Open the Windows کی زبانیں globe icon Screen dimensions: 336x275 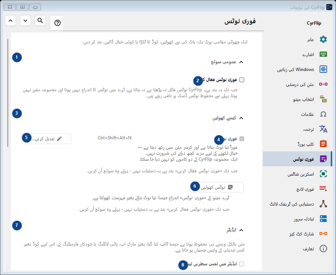coord(323,69)
